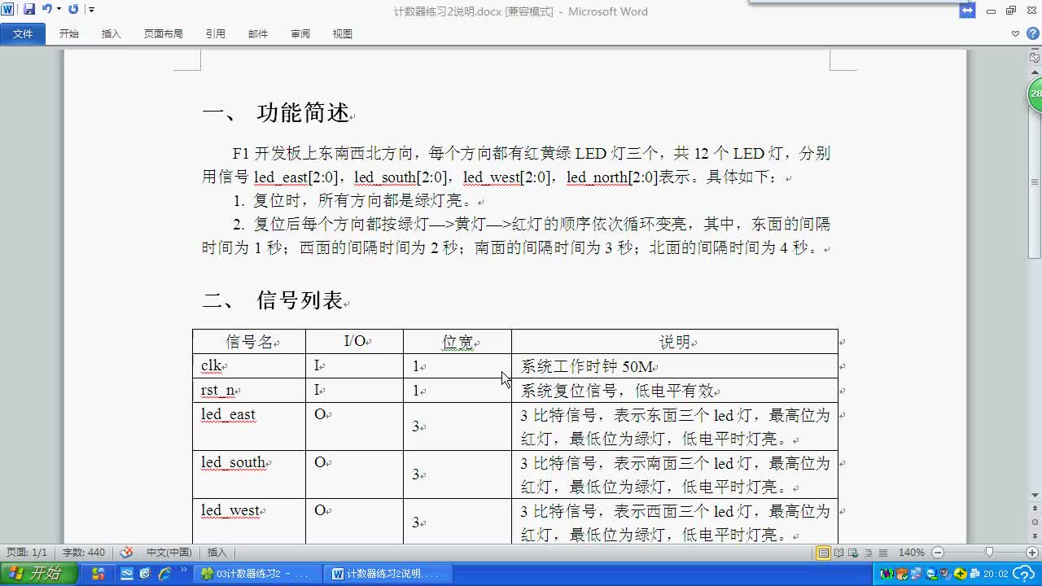Click the rst_n table cell
The height and width of the screenshot is (586, 1042).
(x=249, y=391)
